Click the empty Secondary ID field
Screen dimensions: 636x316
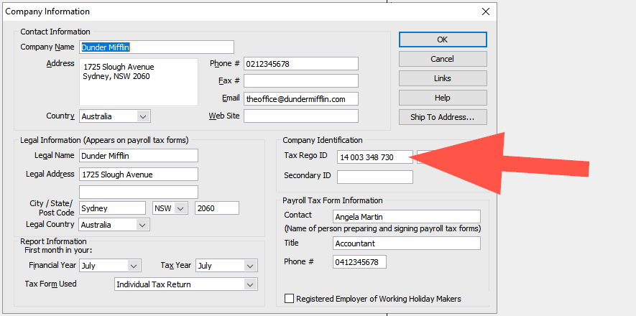coord(375,177)
